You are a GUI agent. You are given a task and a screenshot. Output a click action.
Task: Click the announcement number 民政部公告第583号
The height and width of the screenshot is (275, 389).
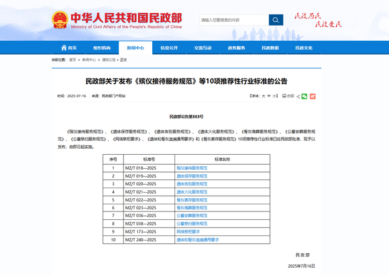186,116
